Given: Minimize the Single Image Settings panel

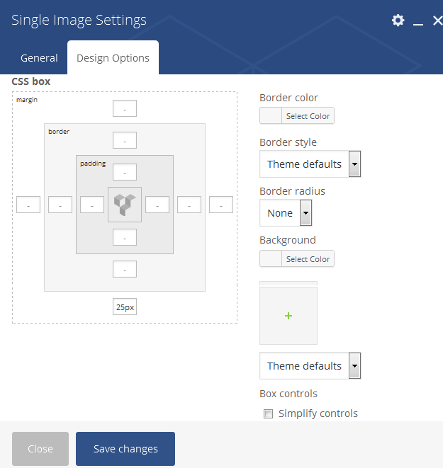Looking at the screenshot, I should click(418, 21).
